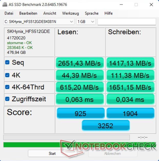Click the green overall progress bar

[x=79, y=145]
